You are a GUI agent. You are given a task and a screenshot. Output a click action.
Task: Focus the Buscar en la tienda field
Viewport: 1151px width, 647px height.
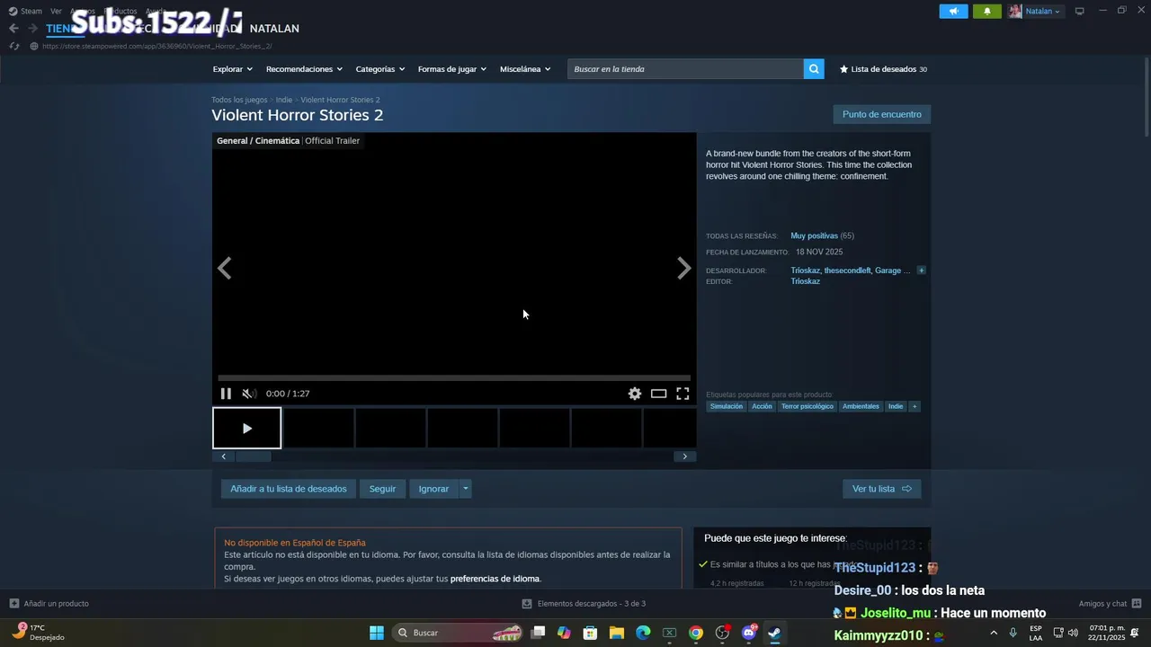click(685, 69)
